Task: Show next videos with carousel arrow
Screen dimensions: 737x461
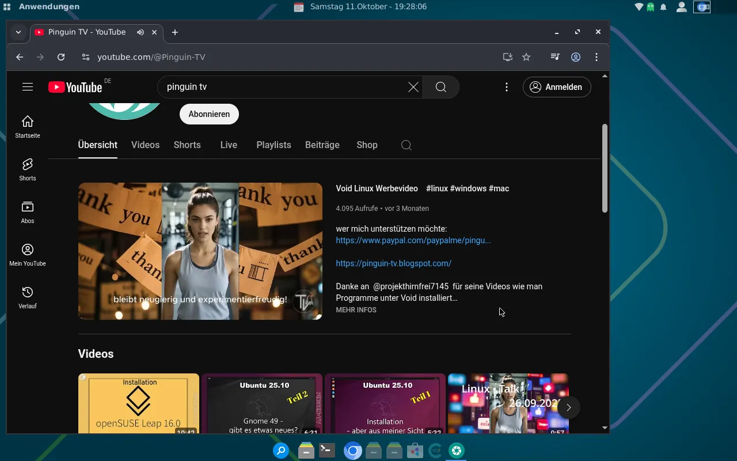Action: pos(568,407)
